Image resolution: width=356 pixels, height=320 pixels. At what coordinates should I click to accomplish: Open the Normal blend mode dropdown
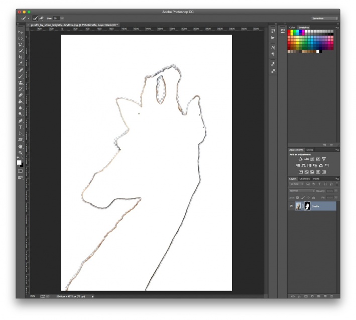302,191
